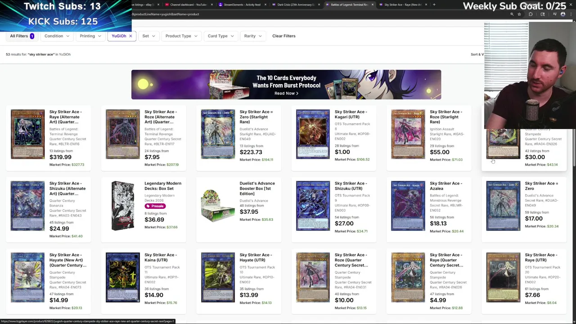Image resolution: width=576 pixels, height=324 pixels.
Task: Click the $319.99 price on Raye Alternate Art
Action: (x=60, y=157)
